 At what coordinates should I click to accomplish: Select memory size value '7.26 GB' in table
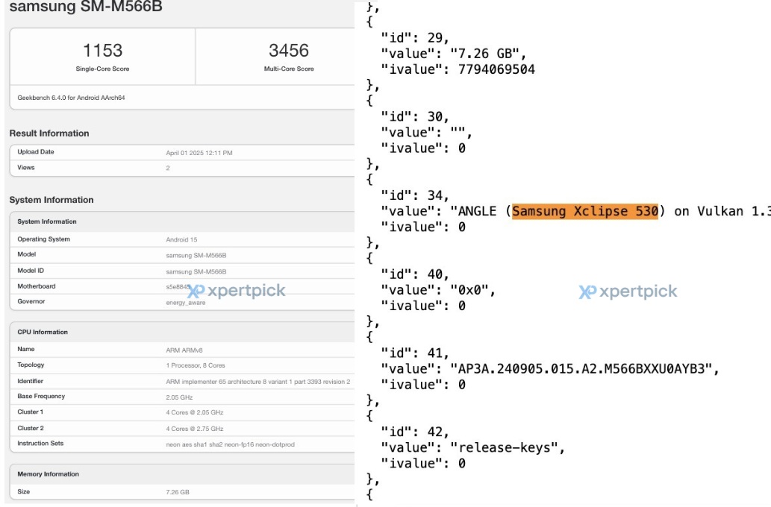178,492
